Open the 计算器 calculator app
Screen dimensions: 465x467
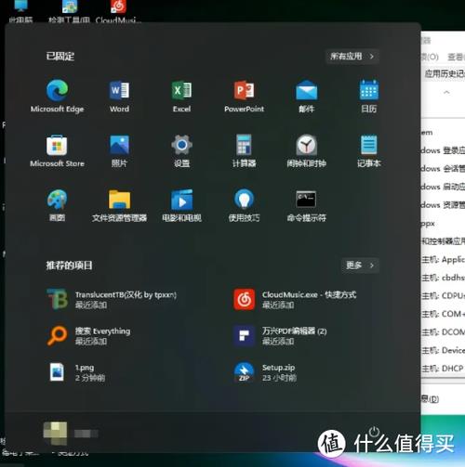244,150
